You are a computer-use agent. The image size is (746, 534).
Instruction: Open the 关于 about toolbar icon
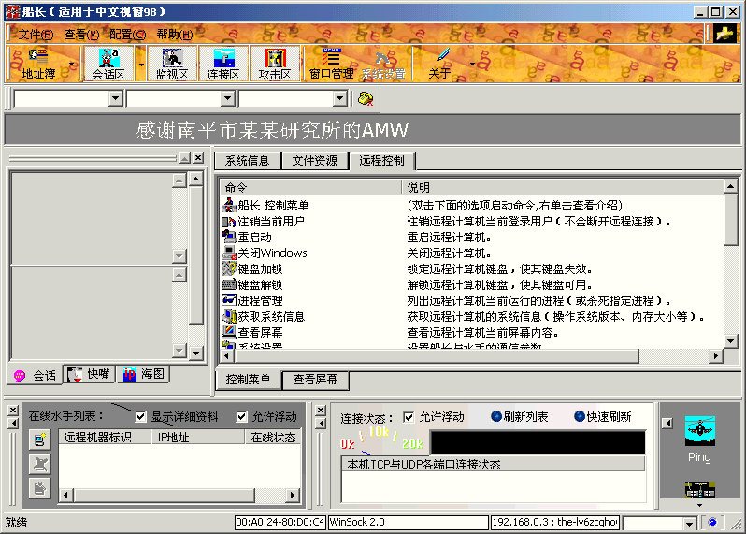(x=440, y=63)
